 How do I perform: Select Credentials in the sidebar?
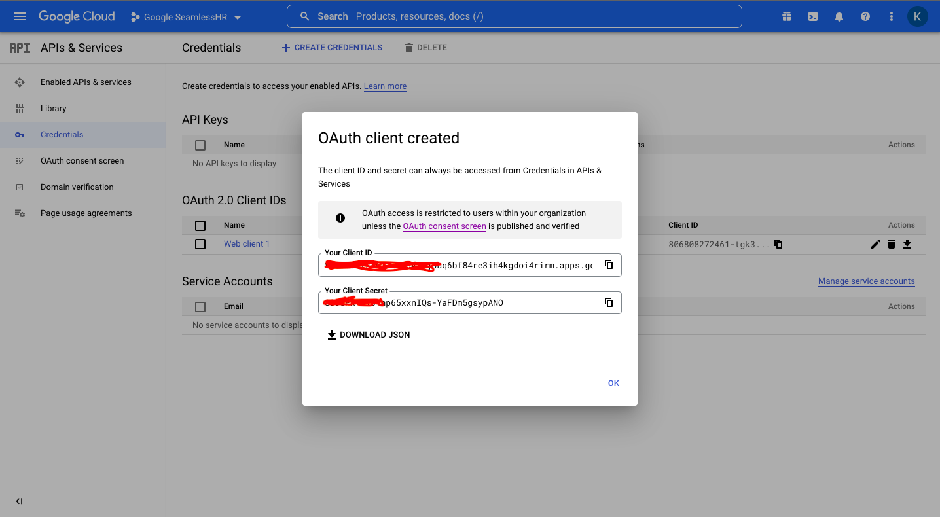(62, 135)
